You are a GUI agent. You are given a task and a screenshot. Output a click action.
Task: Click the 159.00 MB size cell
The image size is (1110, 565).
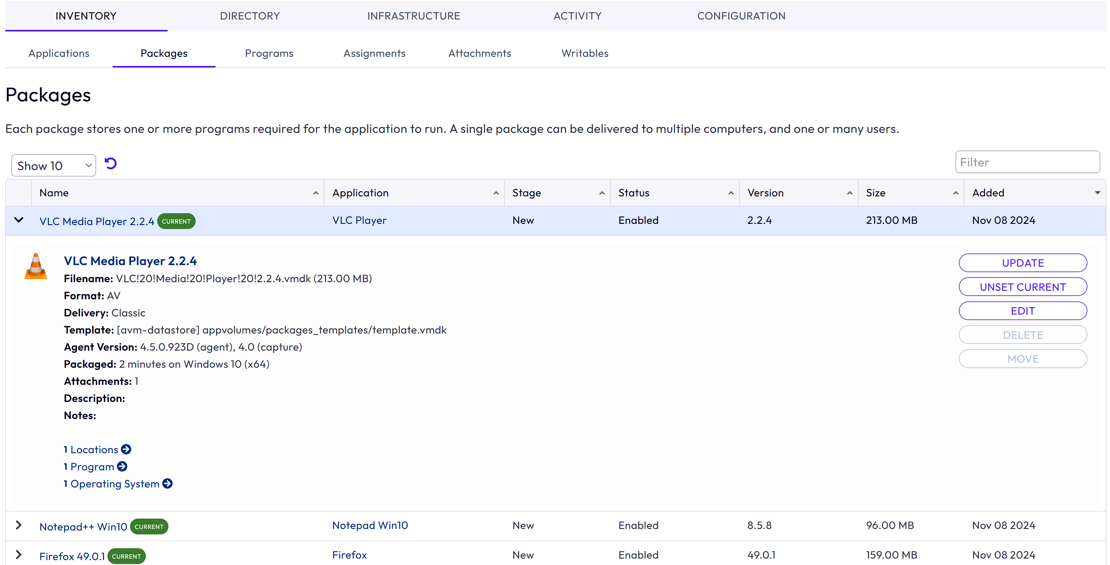pyautogui.click(x=891, y=555)
